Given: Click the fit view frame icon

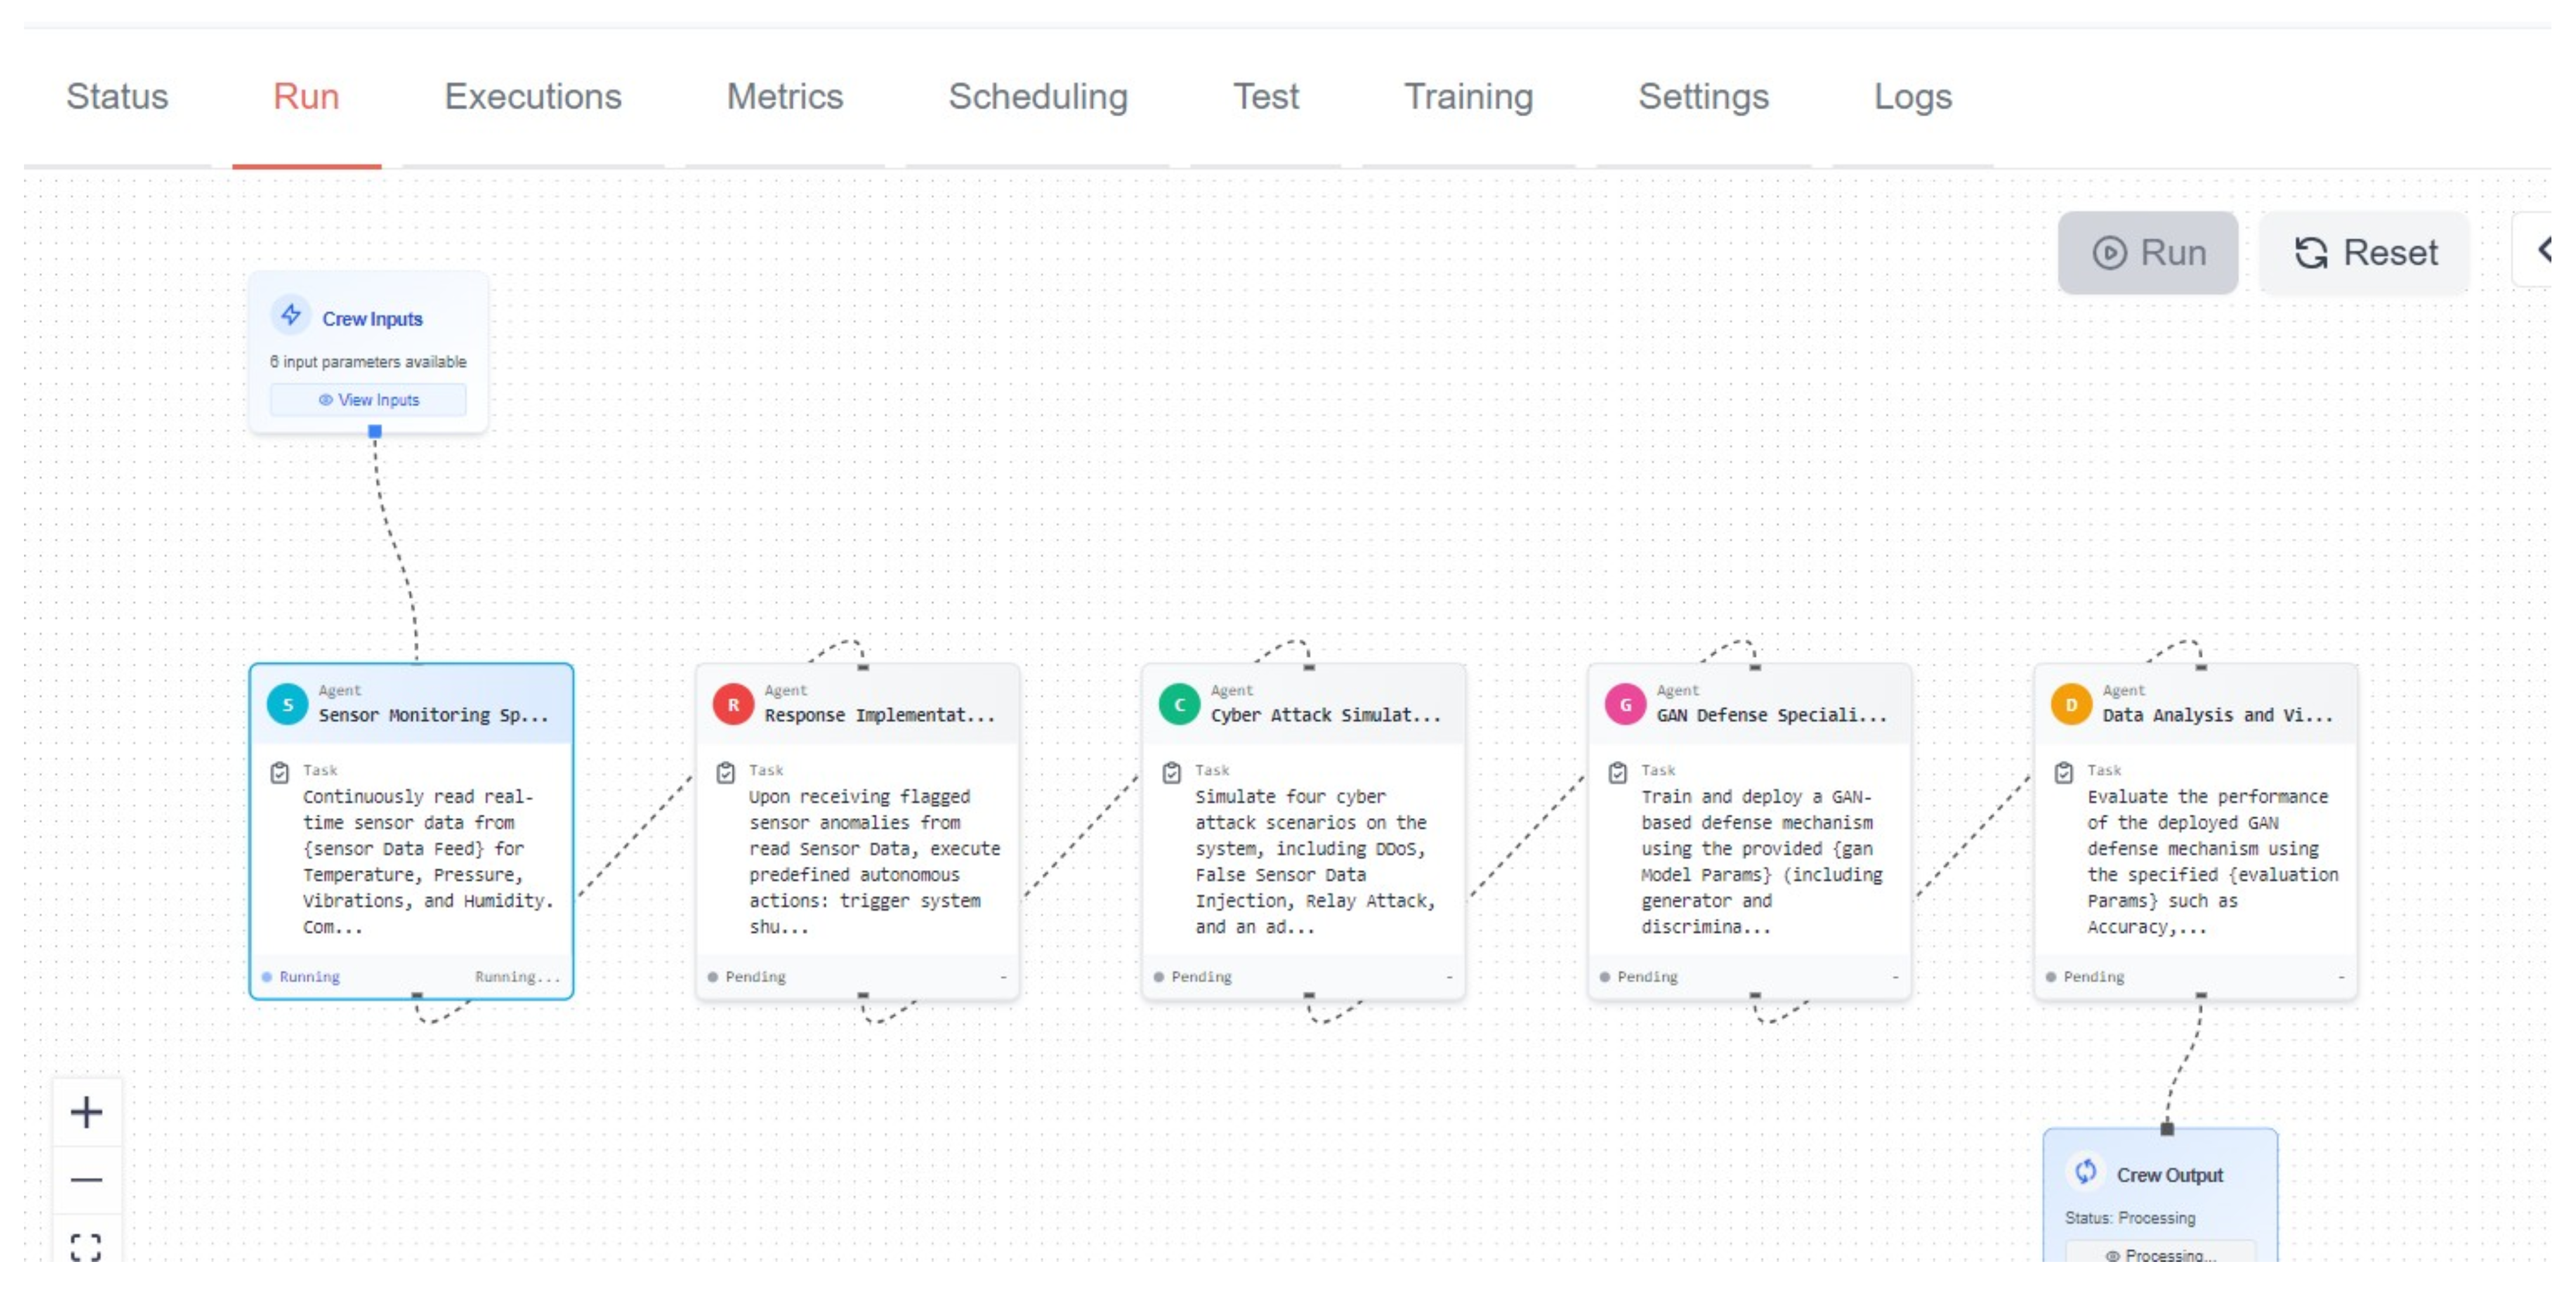Looking at the screenshot, I should pos(86,1246).
